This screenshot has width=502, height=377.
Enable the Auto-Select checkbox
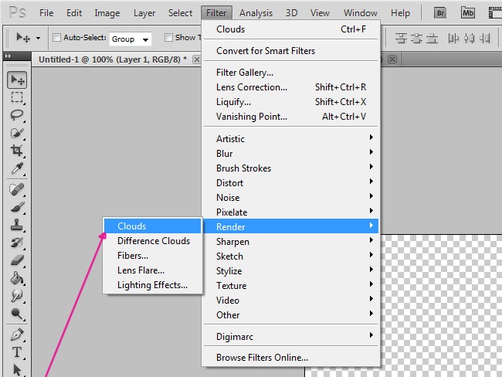click(56, 38)
